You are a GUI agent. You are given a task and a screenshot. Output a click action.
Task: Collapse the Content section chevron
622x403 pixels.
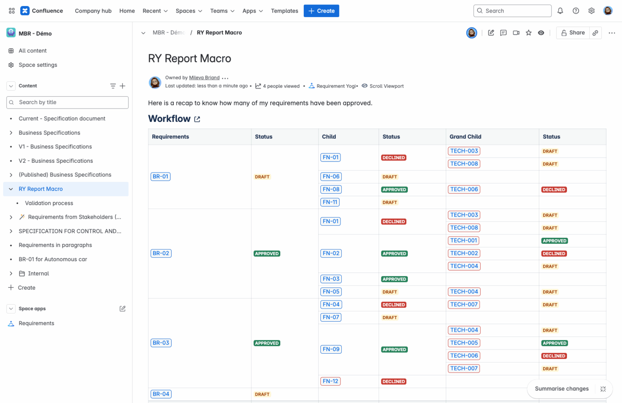pyautogui.click(x=11, y=86)
